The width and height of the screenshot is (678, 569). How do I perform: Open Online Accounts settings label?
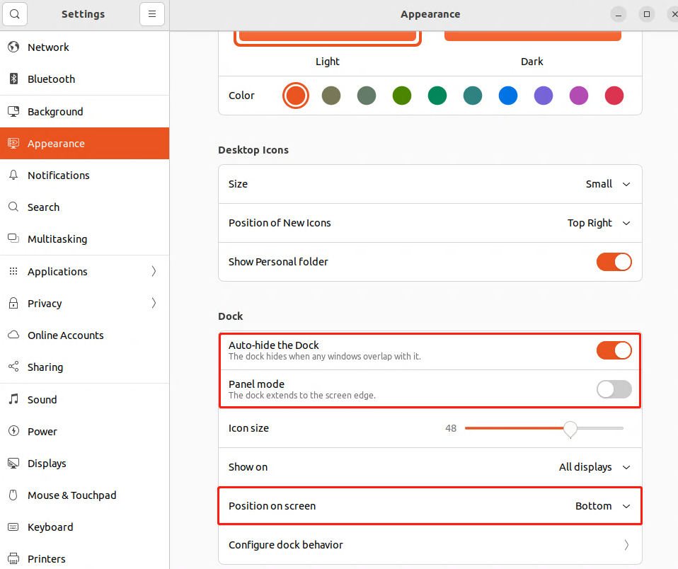coord(65,335)
